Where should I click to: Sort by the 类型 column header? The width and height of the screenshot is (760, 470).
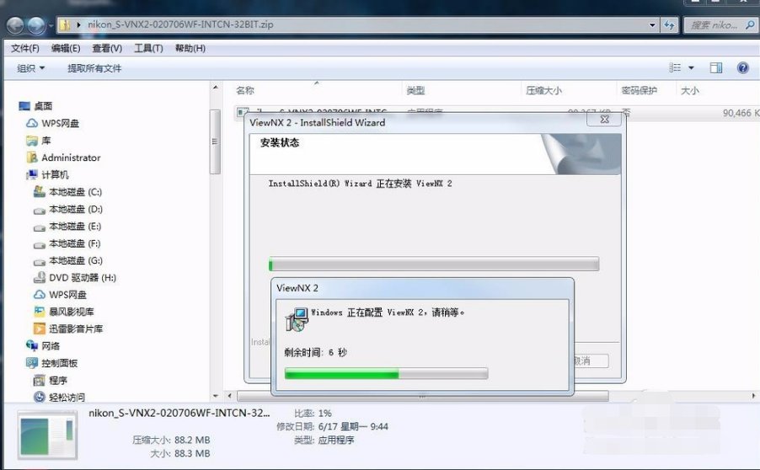tap(415, 90)
